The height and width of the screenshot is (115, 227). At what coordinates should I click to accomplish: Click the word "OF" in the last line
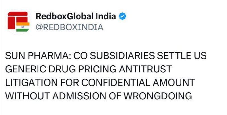pos(115,96)
